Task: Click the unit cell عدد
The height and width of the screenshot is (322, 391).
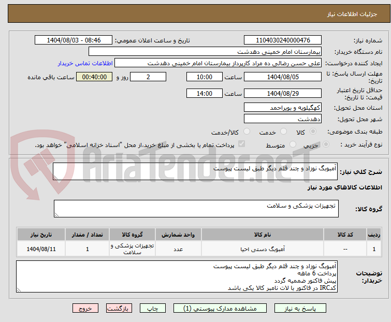Action: (x=178, y=249)
